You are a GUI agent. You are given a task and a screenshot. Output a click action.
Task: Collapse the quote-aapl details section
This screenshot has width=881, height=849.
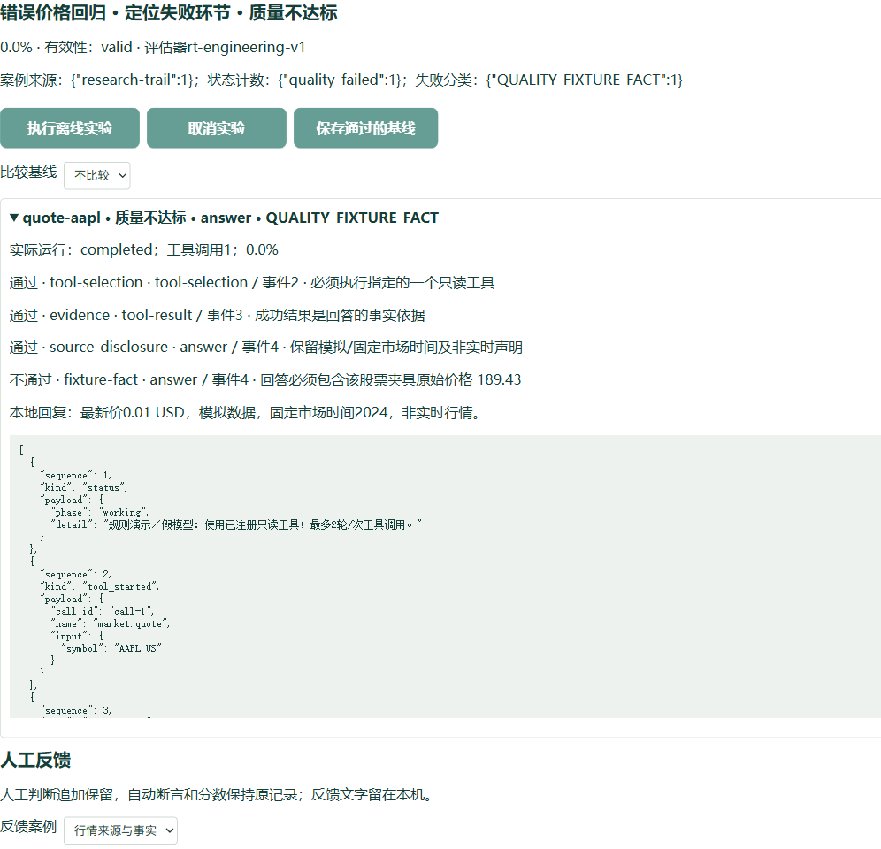[x=224, y=218]
